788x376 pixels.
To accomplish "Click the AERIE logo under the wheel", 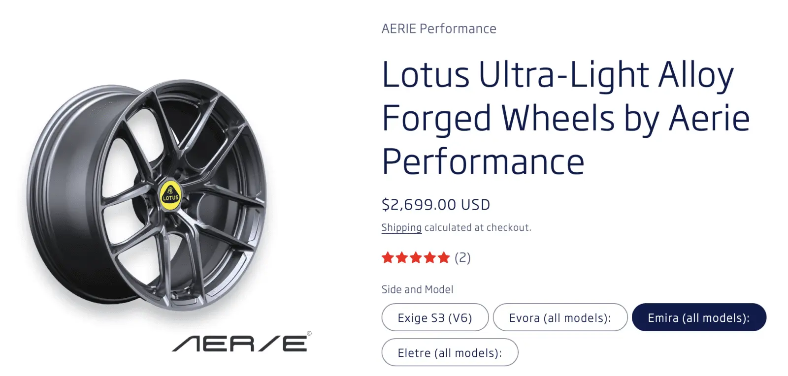I will tap(239, 343).
